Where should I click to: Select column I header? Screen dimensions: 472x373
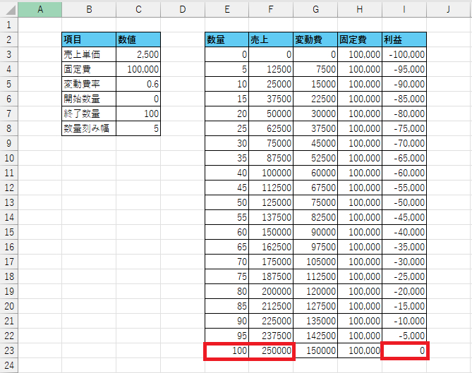coord(404,10)
